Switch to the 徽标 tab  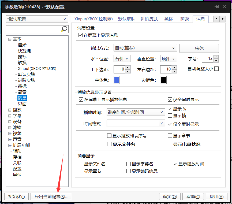(x=169, y=19)
